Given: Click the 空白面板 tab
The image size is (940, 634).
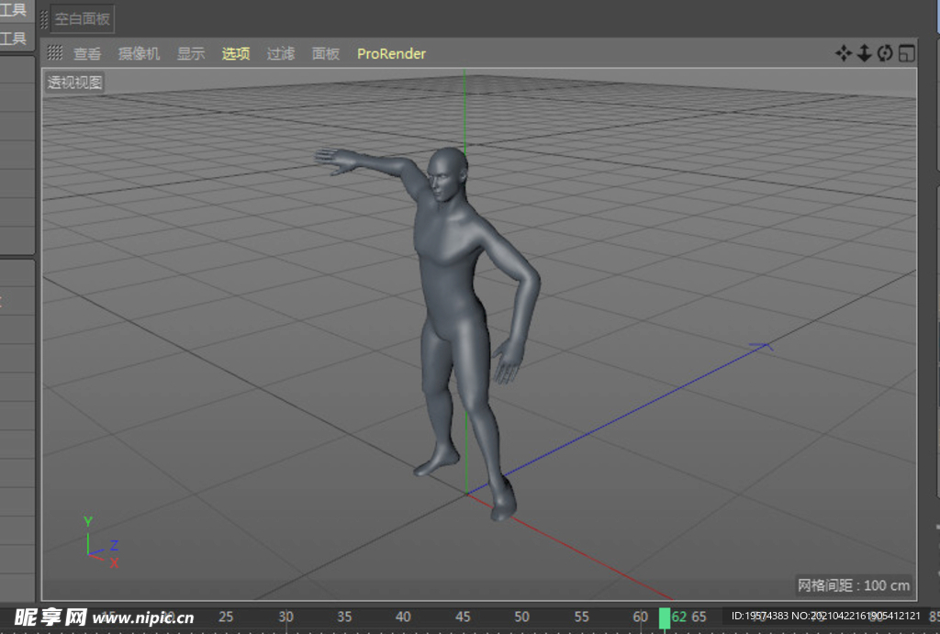Looking at the screenshot, I should point(82,19).
